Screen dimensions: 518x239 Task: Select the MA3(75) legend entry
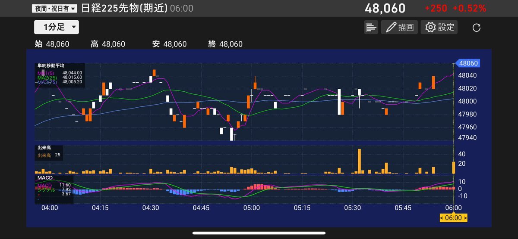pos(47,82)
